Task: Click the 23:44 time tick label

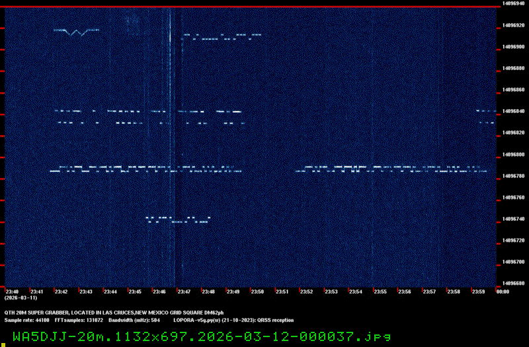Action: tap(110, 291)
